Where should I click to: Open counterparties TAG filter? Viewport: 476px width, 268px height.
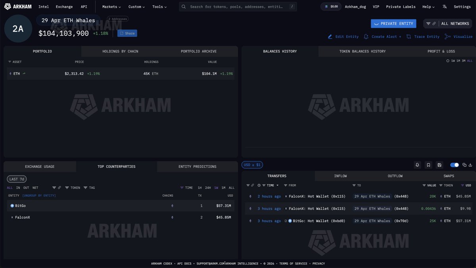89,188
